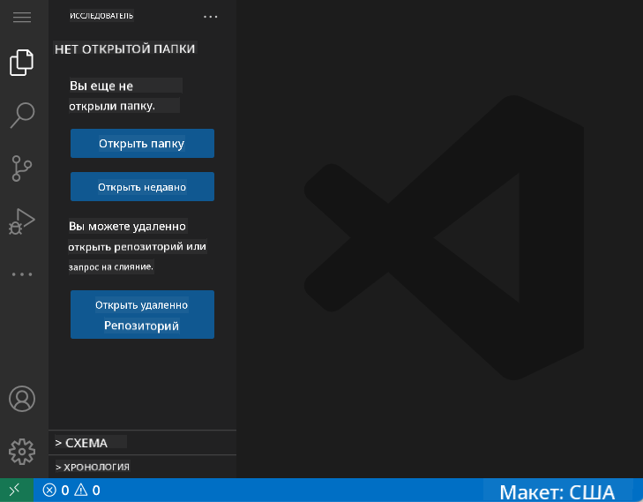This screenshot has height=502, width=643.
Task: Open the Manage settings gear
Action: (22, 450)
